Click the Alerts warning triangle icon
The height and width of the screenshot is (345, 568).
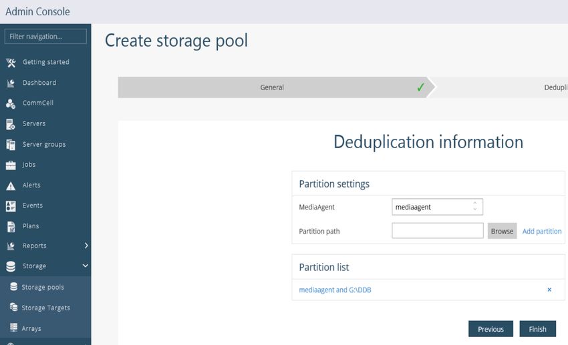(x=11, y=186)
